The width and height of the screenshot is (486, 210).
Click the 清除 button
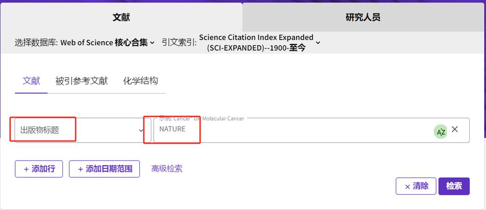click(x=416, y=186)
